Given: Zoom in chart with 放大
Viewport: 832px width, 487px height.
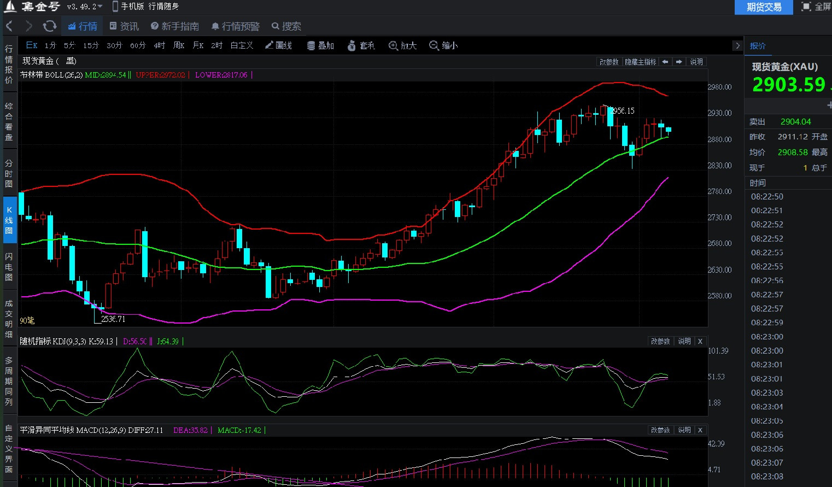Looking at the screenshot, I should point(402,45).
